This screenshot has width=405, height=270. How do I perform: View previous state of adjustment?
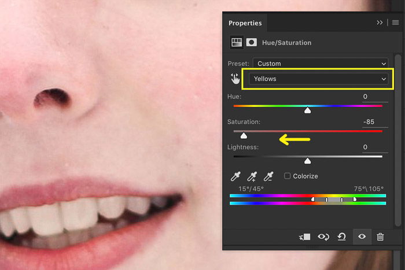(x=323, y=236)
